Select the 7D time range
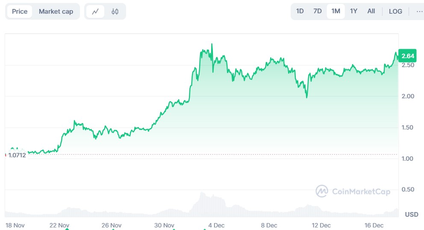This screenshot has height=230, width=424. click(318, 11)
